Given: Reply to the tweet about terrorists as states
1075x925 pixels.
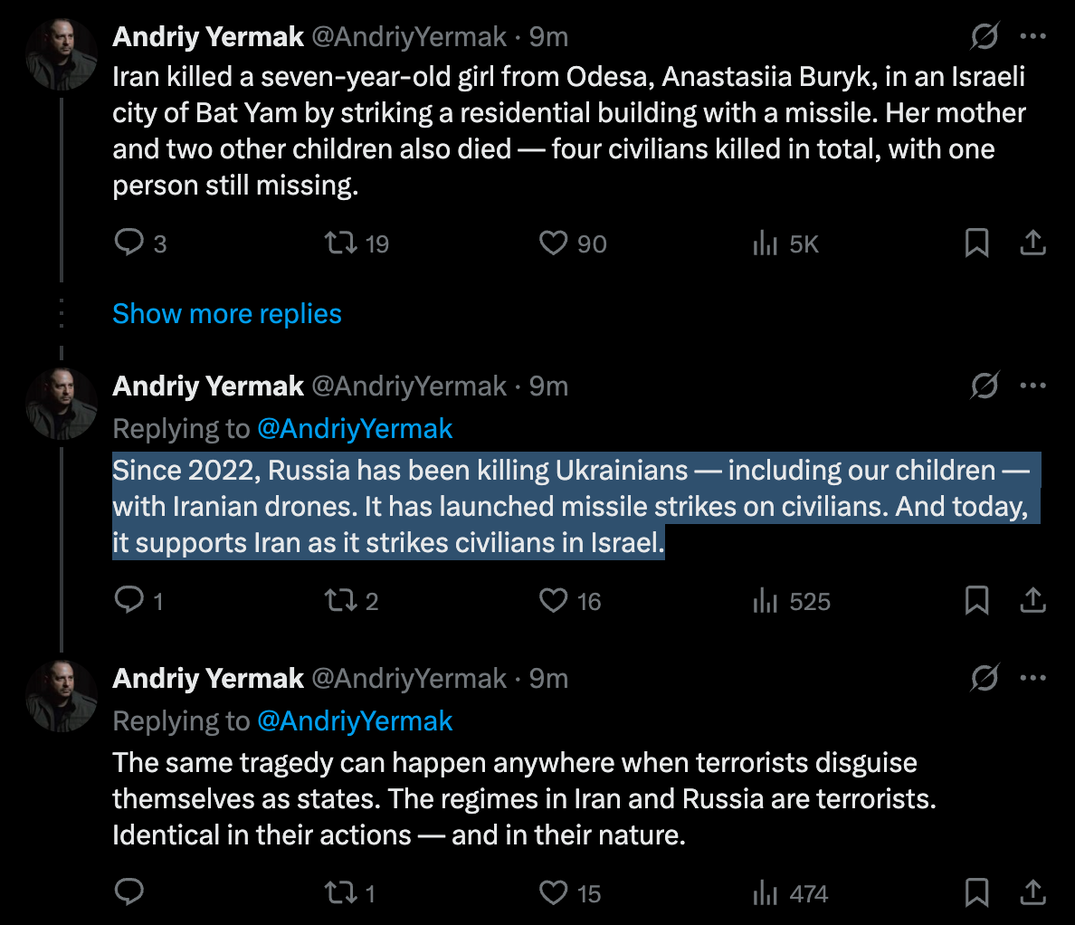Looking at the screenshot, I should pyautogui.click(x=128, y=892).
